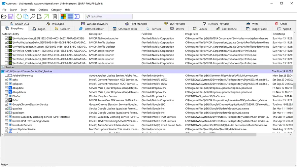Sort by the Autoruns Entry column header

45,34
